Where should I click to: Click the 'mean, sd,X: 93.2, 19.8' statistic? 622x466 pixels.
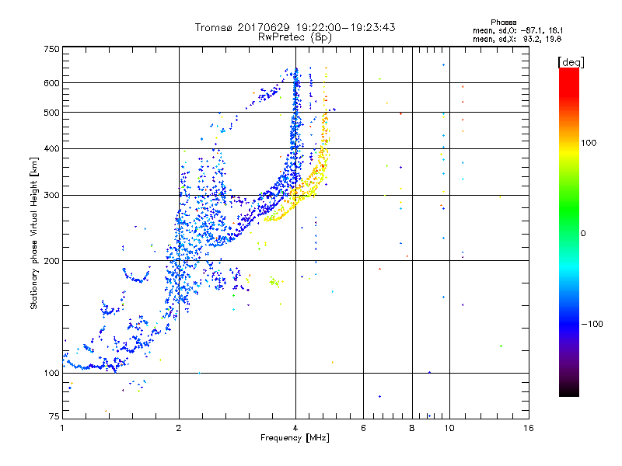click(517, 39)
